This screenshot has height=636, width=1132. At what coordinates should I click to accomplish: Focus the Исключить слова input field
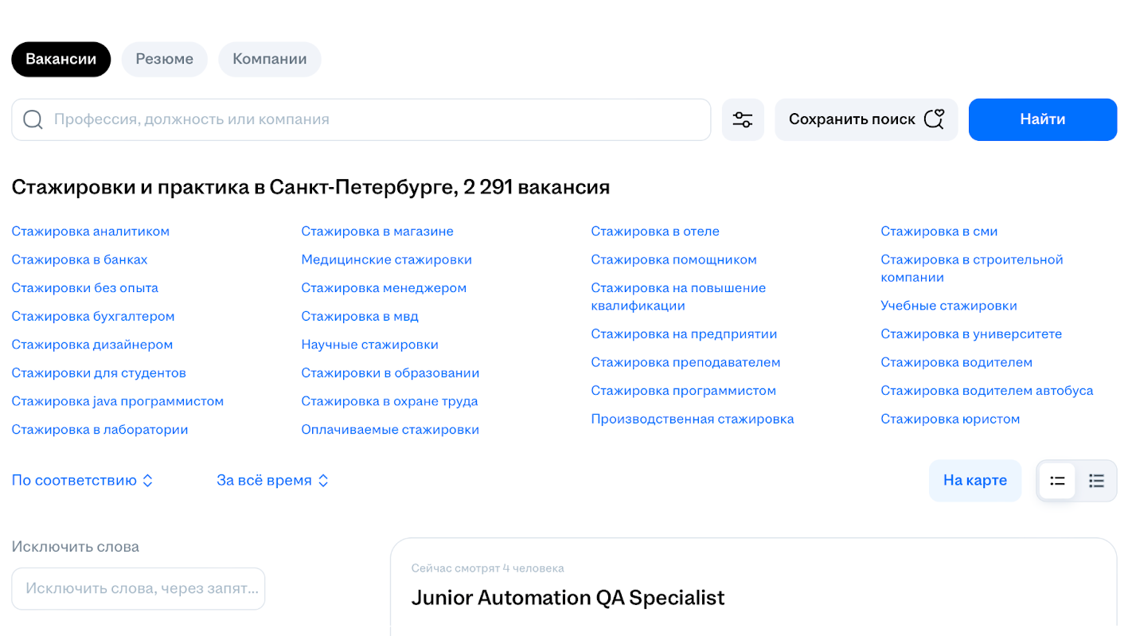[x=138, y=589]
